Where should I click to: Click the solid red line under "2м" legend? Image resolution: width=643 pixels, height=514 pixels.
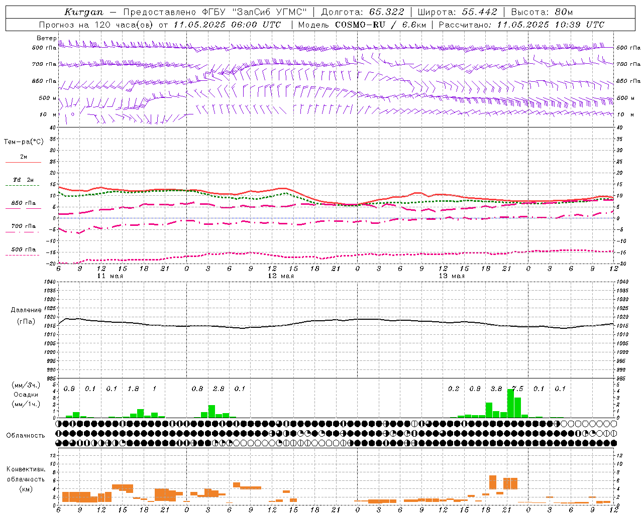tap(23, 163)
